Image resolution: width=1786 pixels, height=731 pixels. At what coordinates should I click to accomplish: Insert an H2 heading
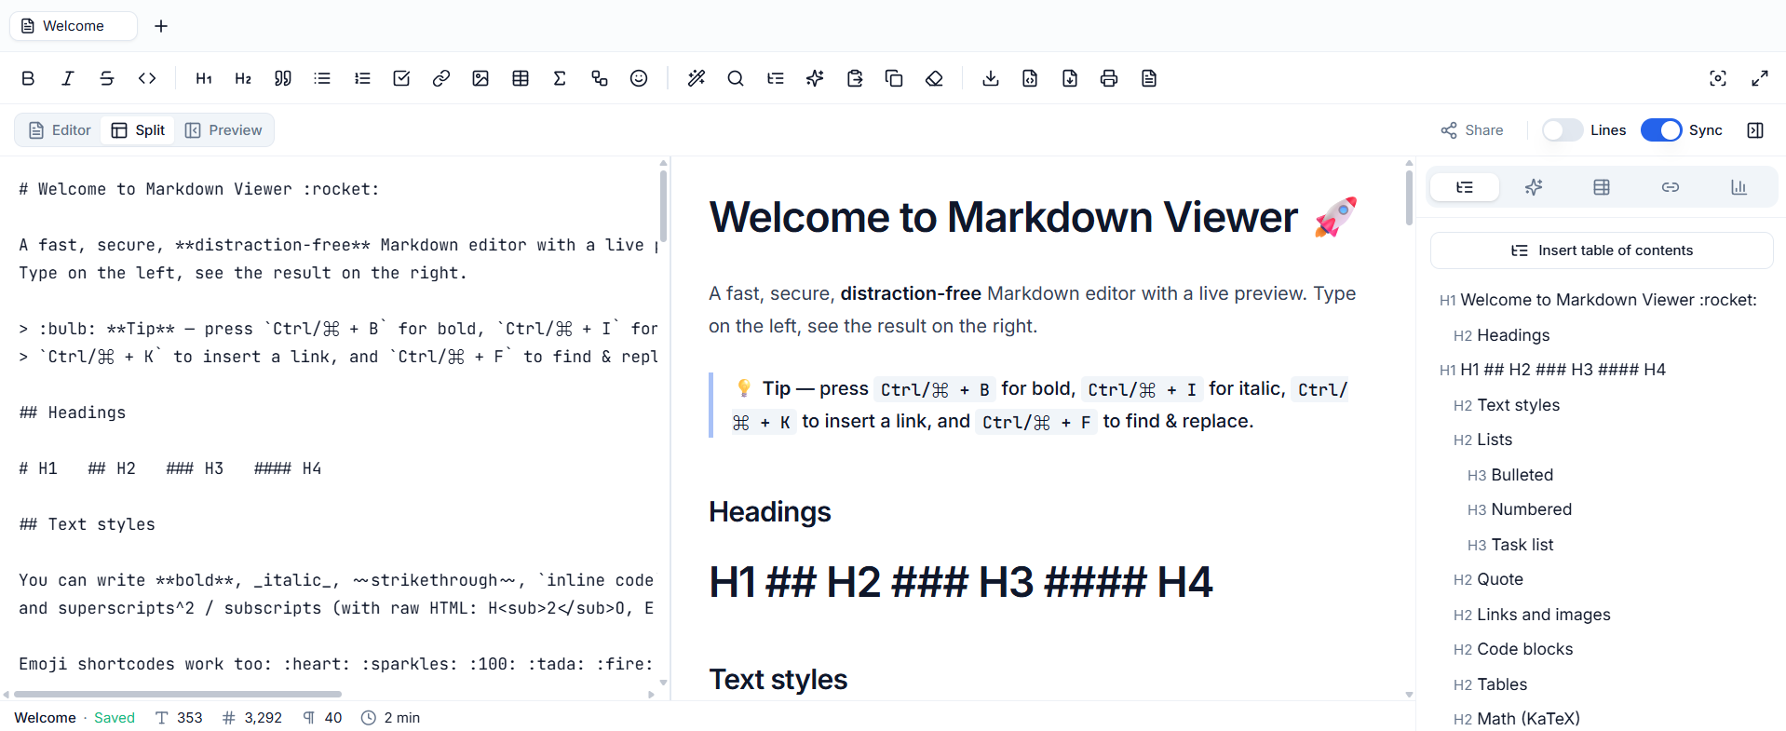point(243,78)
